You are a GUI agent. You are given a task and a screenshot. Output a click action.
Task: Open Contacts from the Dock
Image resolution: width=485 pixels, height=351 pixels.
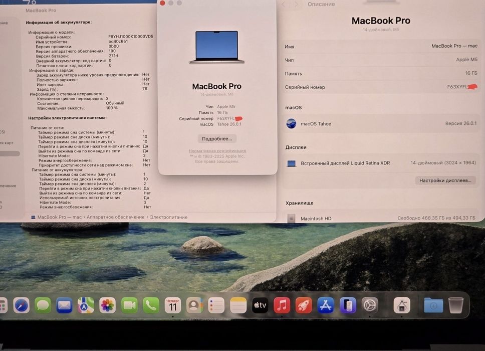click(194, 305)
